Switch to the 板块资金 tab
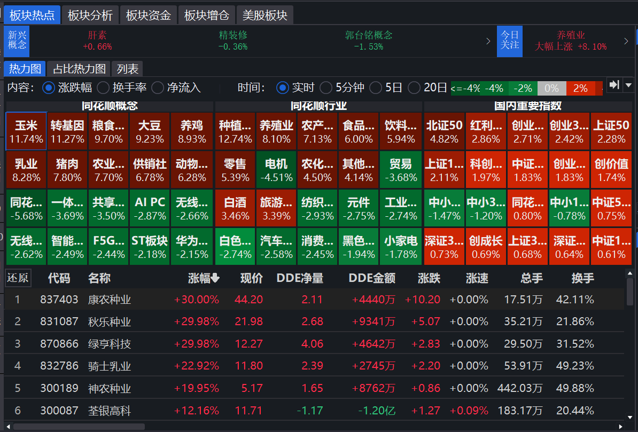Image resolution: width=638 pixels, height=432 pixels. [148, 15]
